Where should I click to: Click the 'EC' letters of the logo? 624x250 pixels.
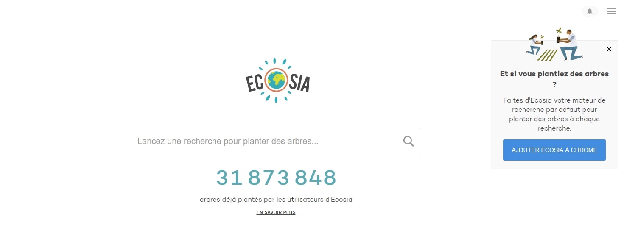coord(255,83)
